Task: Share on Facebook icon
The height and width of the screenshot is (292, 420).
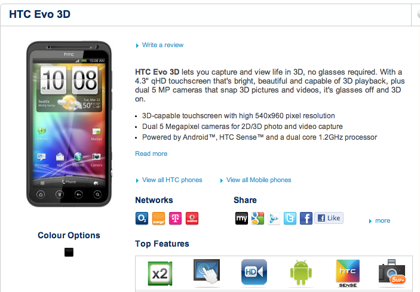Action: [x=306, y=218]
